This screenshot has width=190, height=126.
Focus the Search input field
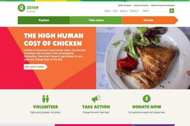point(156,11)
